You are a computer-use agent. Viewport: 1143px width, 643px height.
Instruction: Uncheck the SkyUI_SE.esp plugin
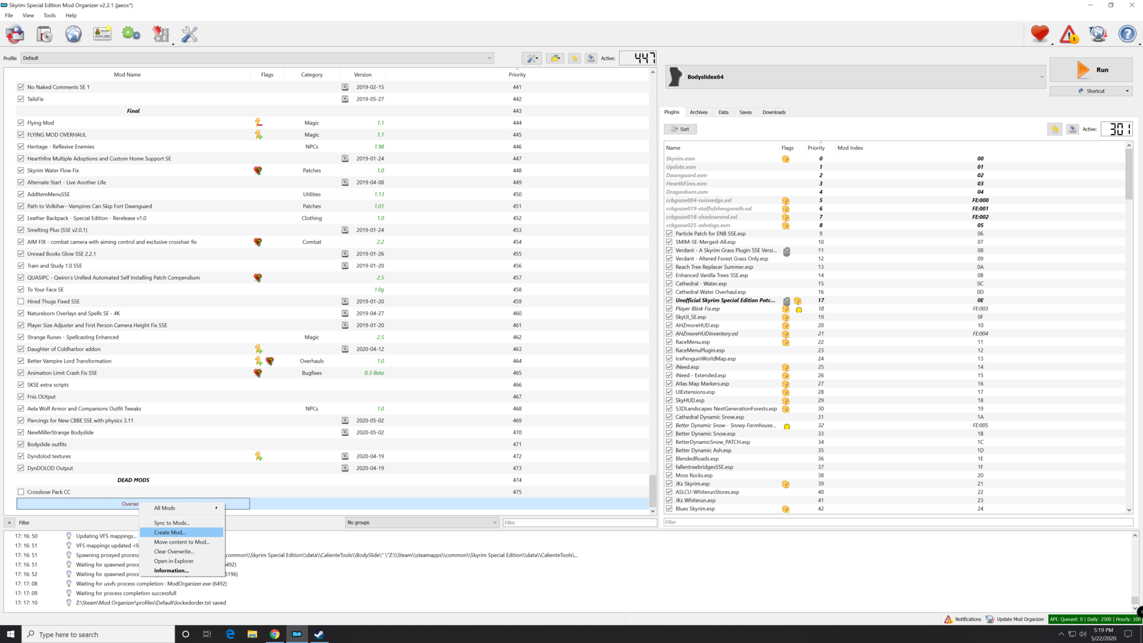pos(669,317)
